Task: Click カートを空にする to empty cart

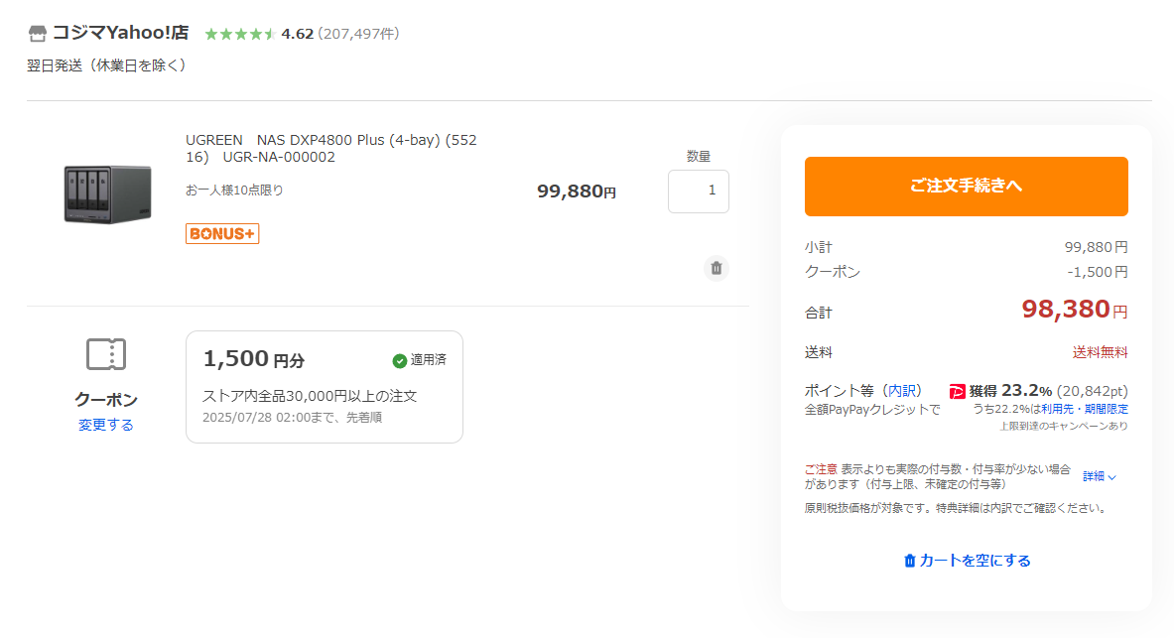Action: (967, 561)
